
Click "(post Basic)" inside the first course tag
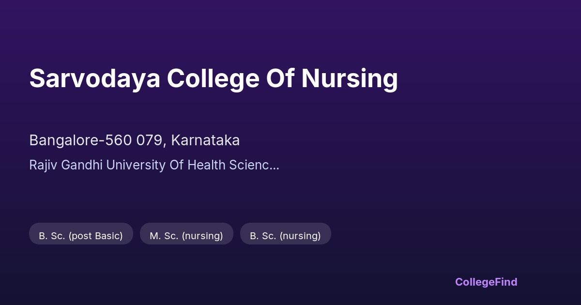[95, 236]
